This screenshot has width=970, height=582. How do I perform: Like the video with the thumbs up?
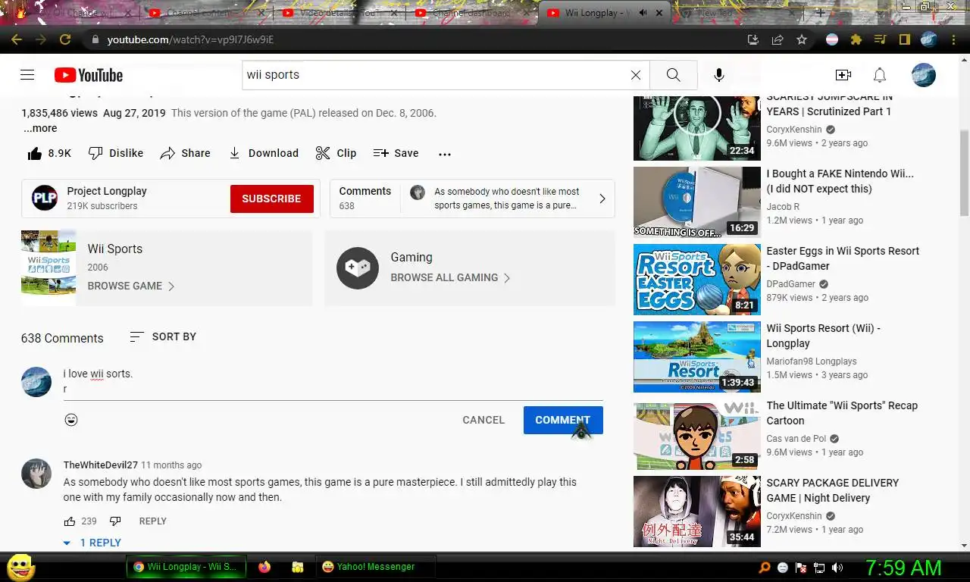click(49, 153)
